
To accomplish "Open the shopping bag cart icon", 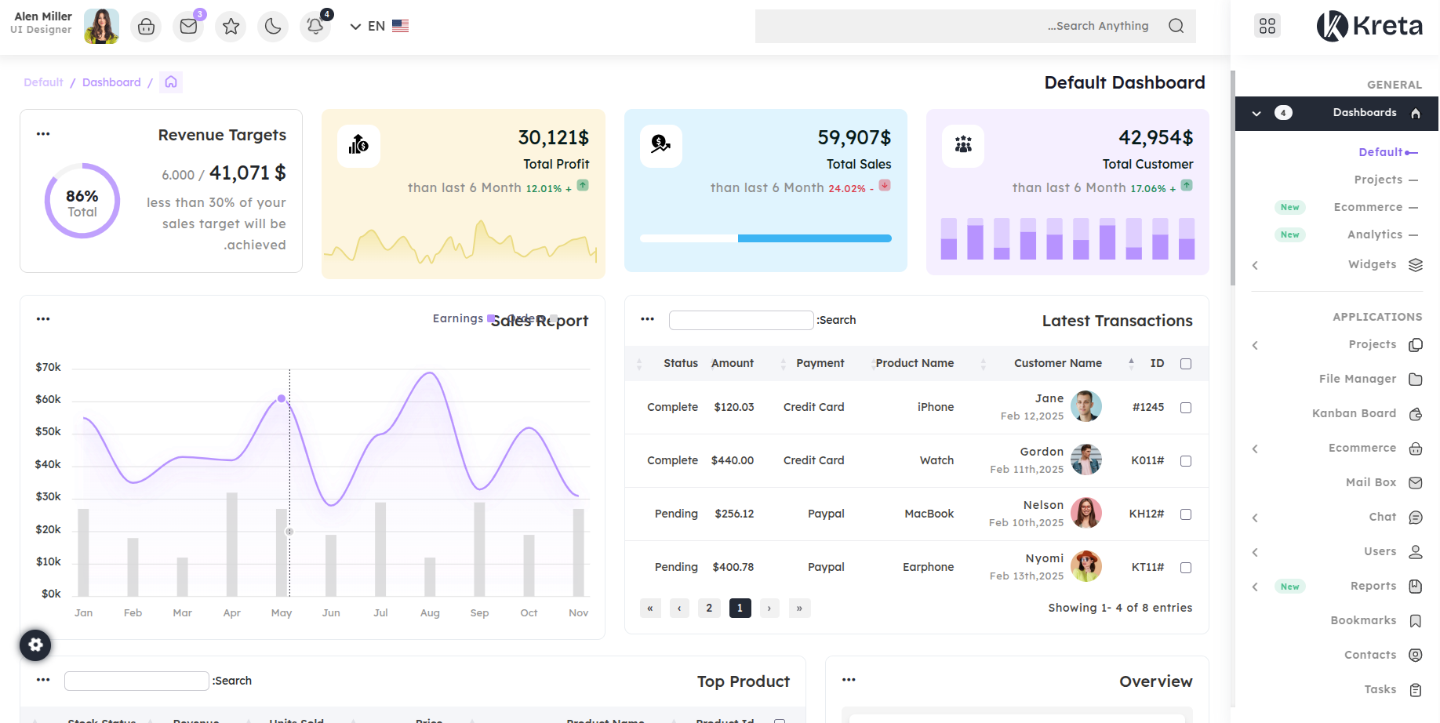I will pos(146,27).
